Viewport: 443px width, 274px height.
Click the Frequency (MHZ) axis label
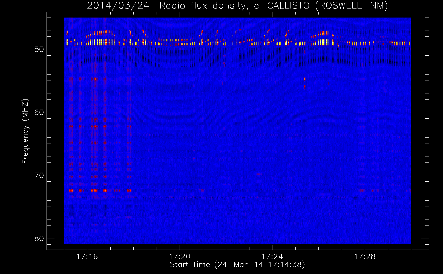coord(25,132)
